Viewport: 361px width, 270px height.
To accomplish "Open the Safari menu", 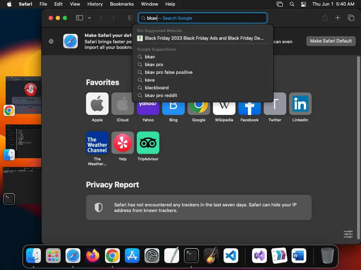I will coord(25,4).
